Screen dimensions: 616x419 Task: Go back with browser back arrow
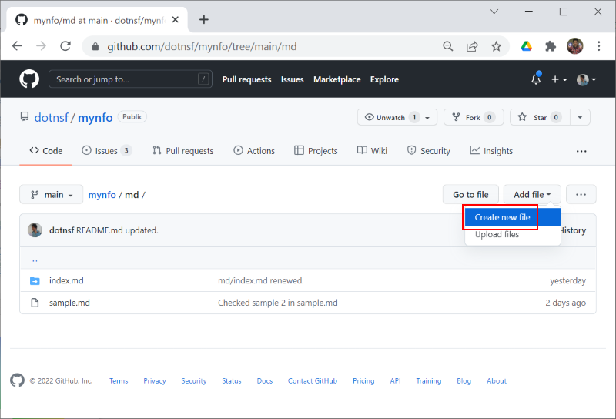(17, 46)
